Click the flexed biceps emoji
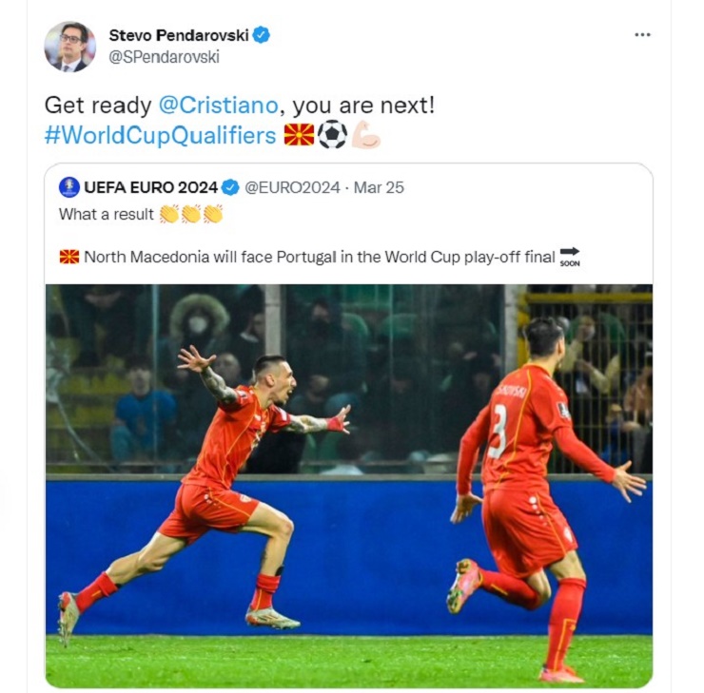 [x=366, y=134]
